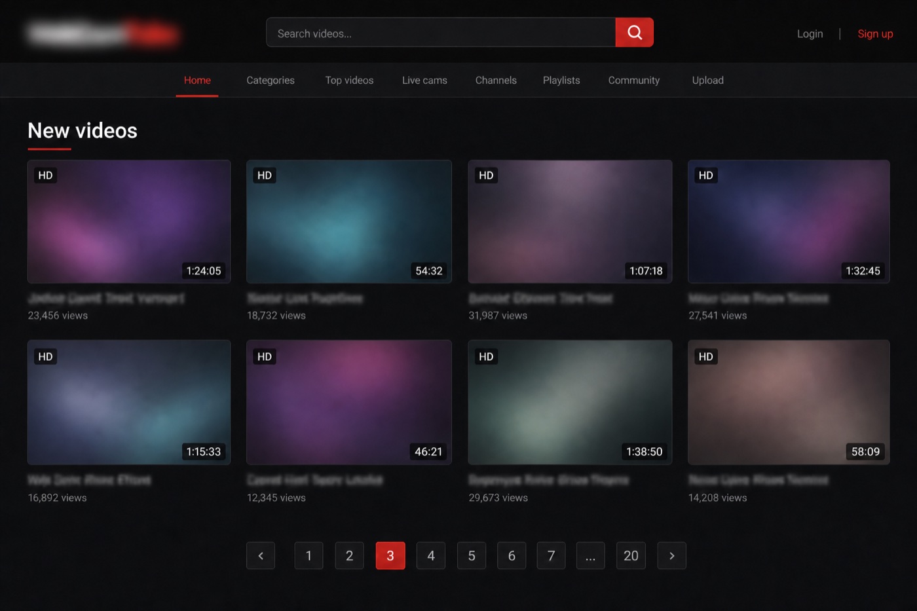Open video thumbnail with 12,345 views

click(x=349, y=402)
